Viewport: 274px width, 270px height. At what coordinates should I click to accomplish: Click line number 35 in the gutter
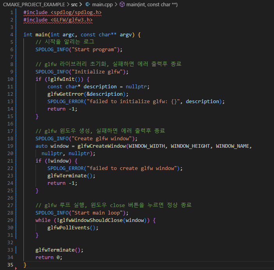(x=10, y=265)
